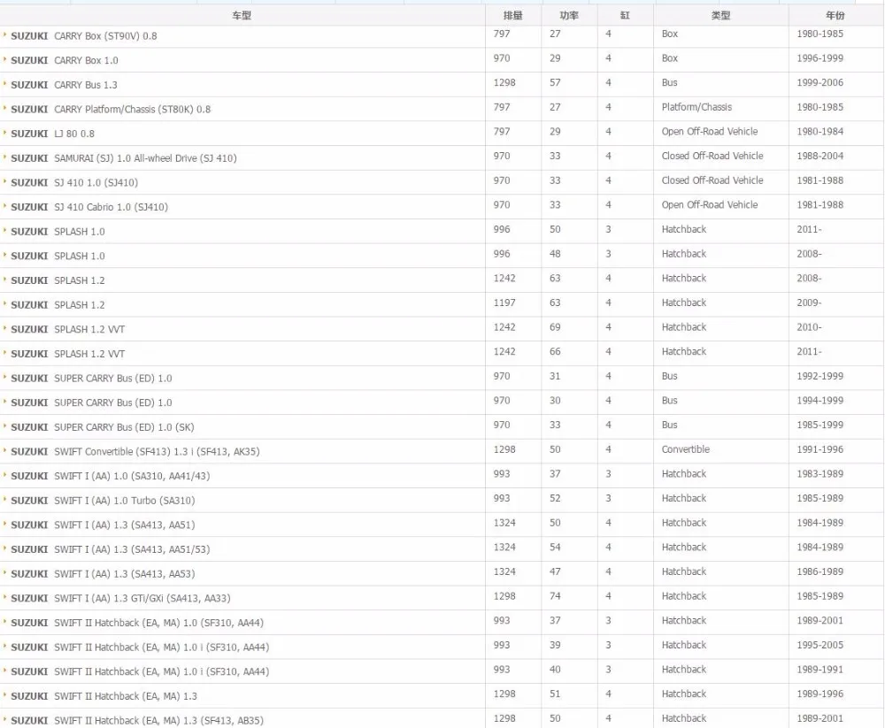Click the '1989-1991' year cell

820,670
